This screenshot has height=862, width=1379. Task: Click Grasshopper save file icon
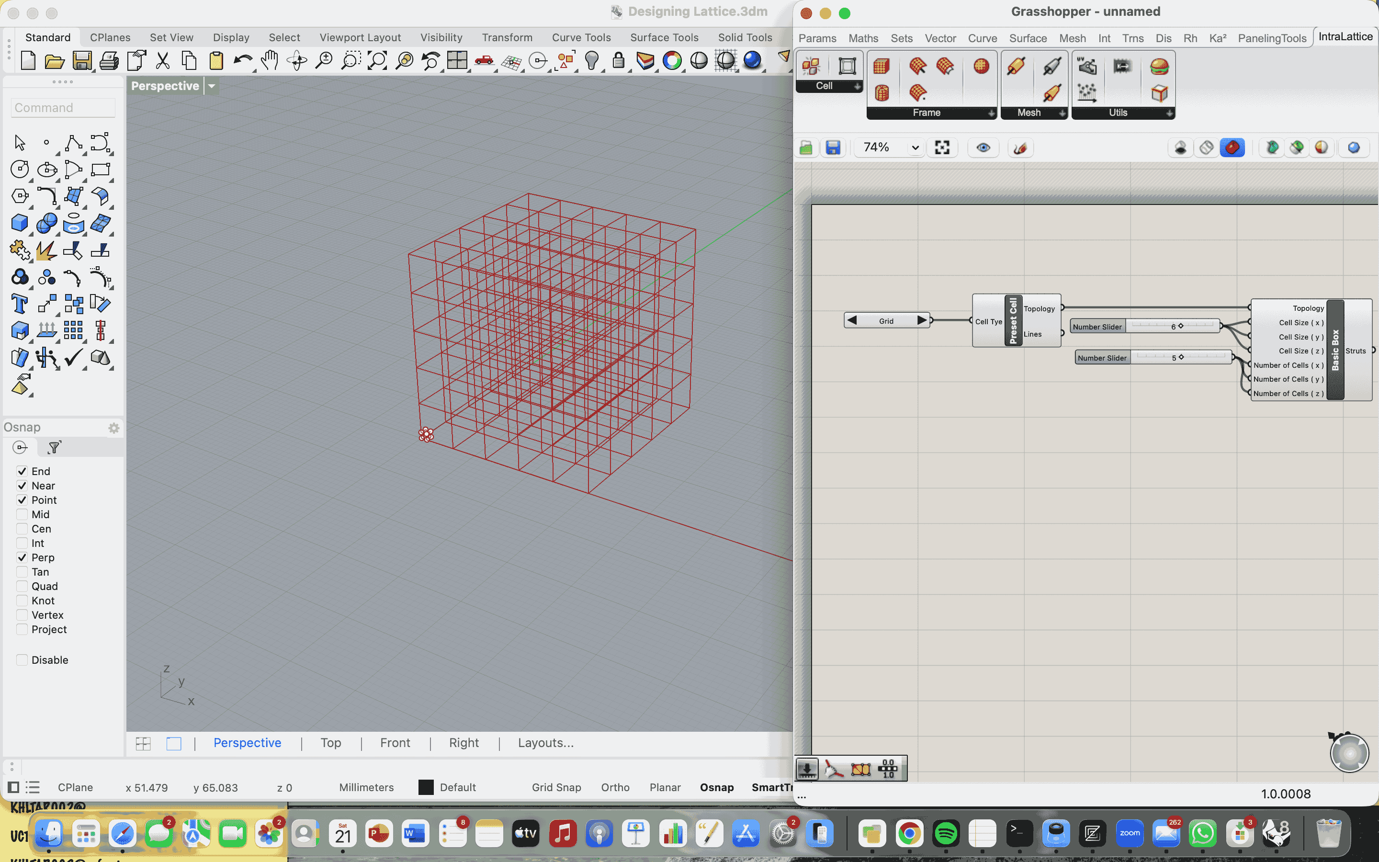coord(833,148)
